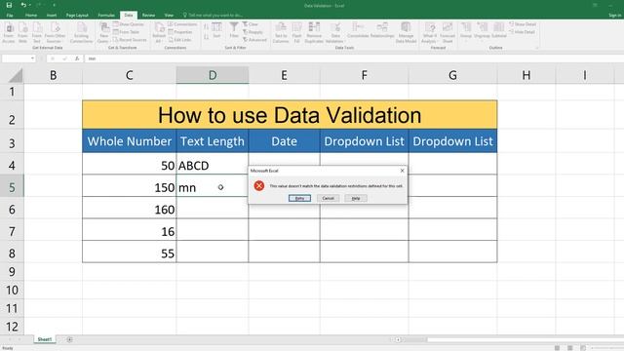Viewport: 624px width, 351px height.
Task: Click the From Text icon
Action: click(x=37, y=32)
